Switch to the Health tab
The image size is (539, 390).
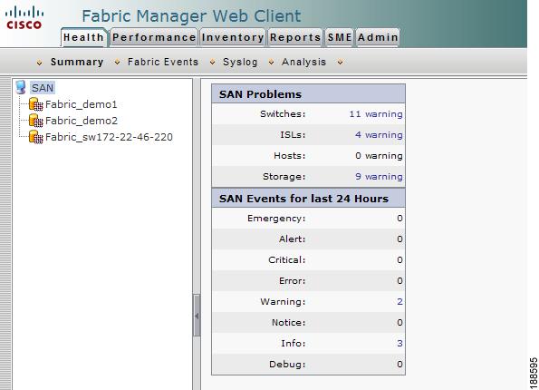point(84,37)
